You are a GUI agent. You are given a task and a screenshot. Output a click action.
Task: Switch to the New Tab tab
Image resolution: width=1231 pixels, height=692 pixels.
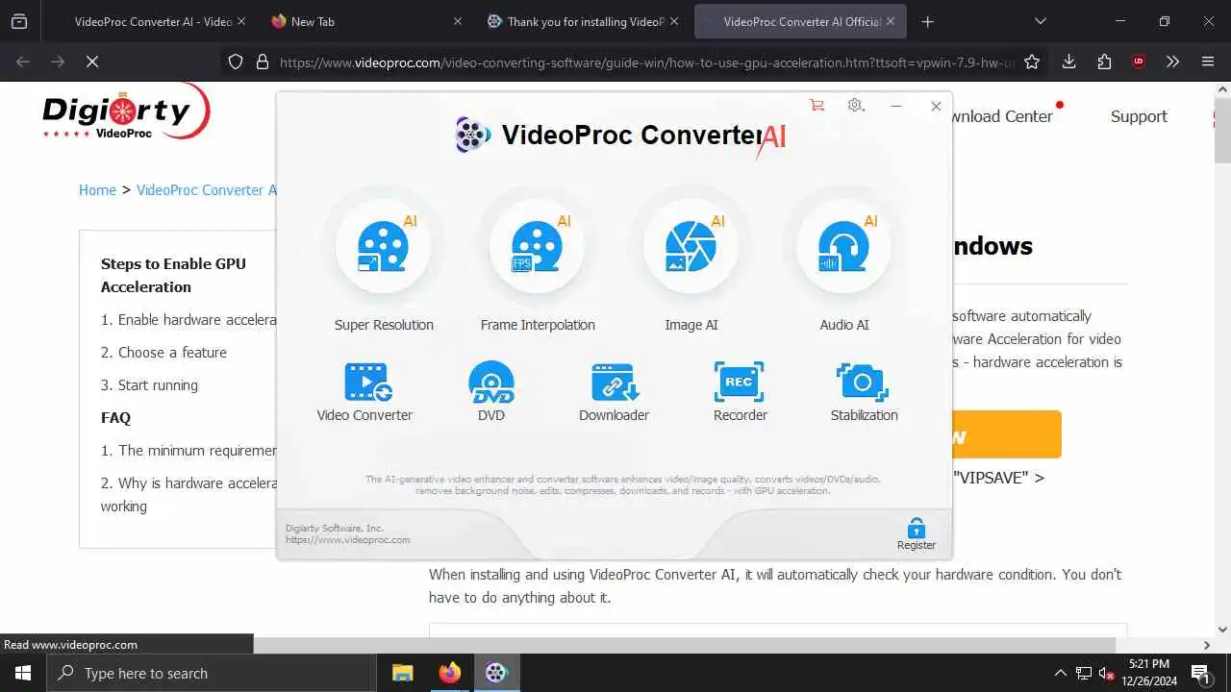coord(365,21)
